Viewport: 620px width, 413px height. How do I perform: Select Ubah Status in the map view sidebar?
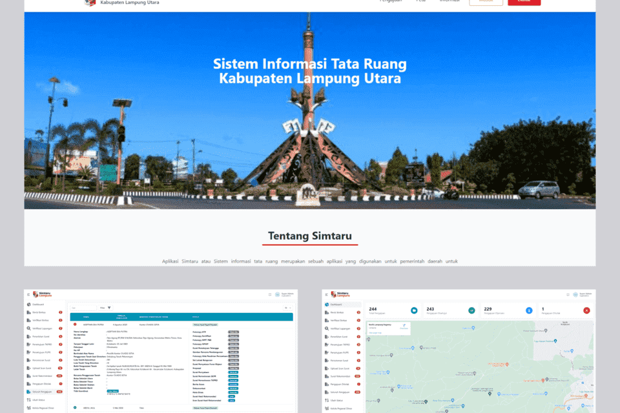point(336,400)
